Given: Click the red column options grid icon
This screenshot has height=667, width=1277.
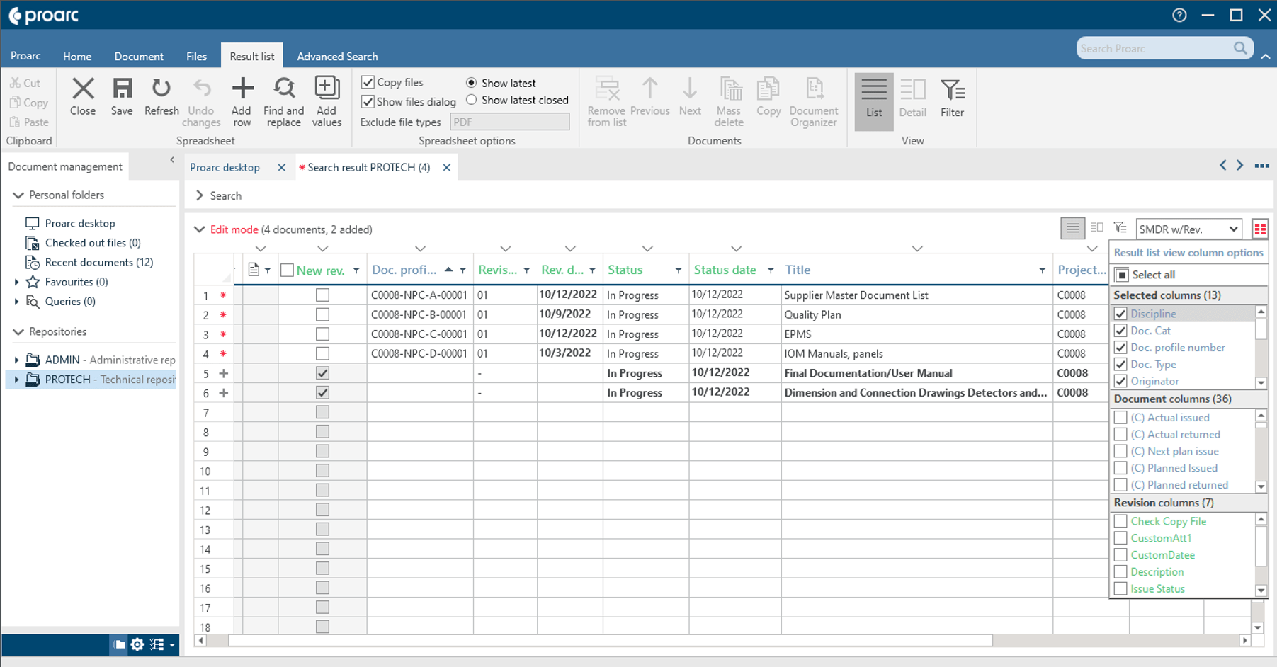Looking at the screenshot, I should (x=1260, y=229).
